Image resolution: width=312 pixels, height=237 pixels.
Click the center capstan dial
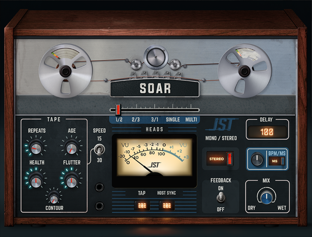pyautogui.click(x=156, y=57)
